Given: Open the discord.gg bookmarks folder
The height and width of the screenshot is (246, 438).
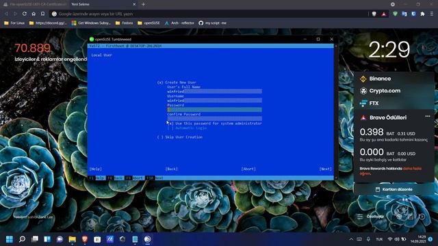Looking at the screenshot, I should pyautogui.click(x=48, y=23).
